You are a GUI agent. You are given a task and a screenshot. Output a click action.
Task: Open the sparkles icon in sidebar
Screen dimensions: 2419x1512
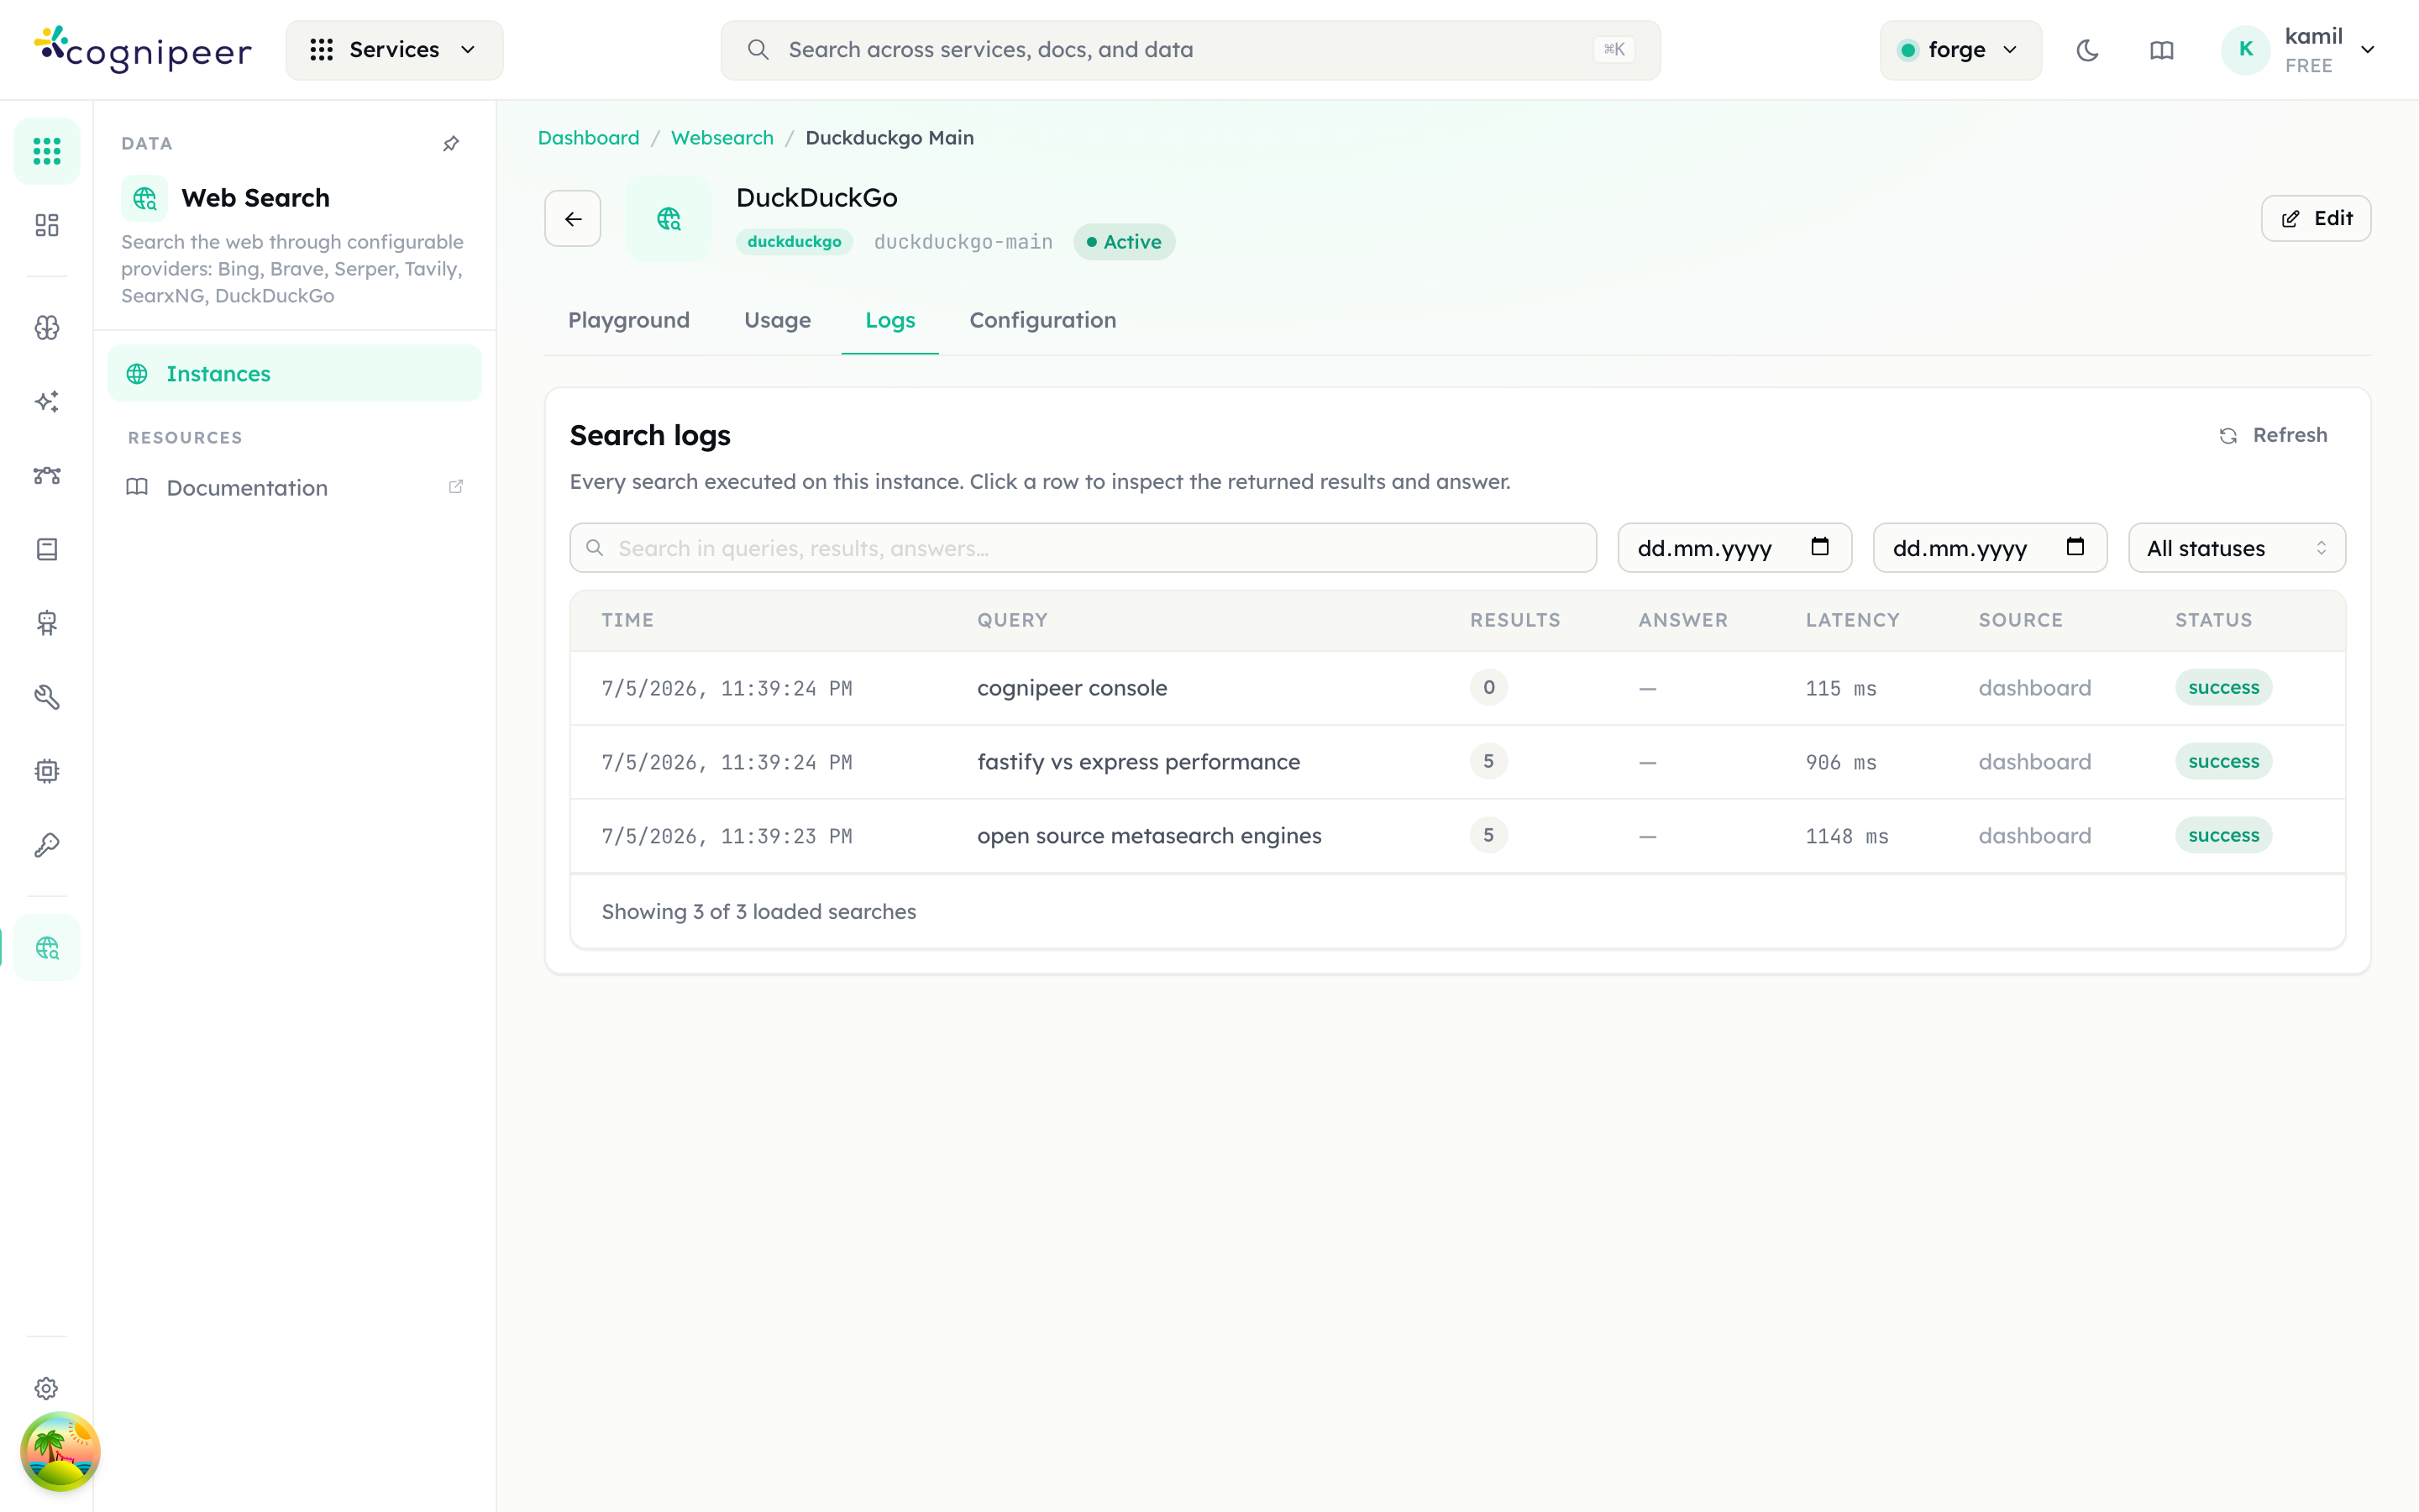47,402
